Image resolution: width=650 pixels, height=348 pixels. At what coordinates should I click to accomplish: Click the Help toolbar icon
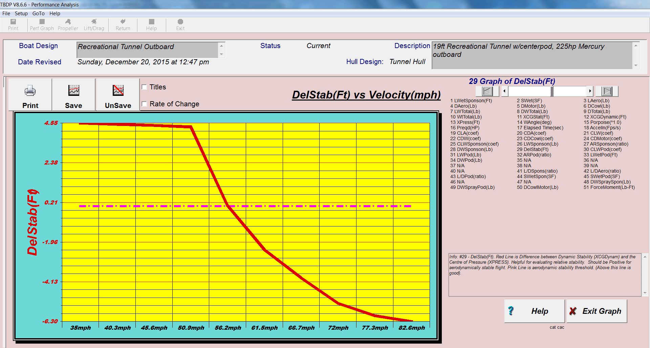tap(151, 25)
